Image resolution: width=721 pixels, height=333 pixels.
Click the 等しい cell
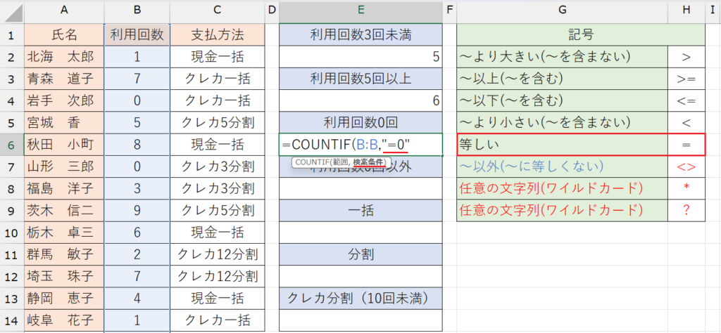[x=563, y=145]
